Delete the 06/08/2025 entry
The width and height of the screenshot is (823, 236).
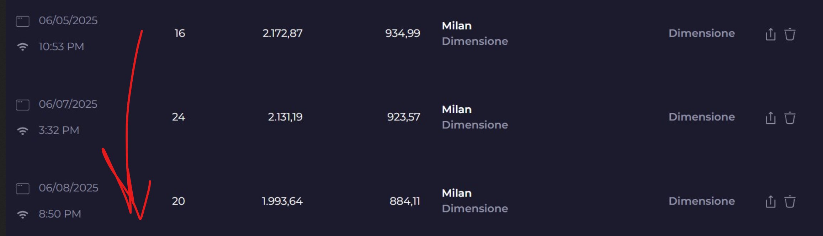pos(790,202)
